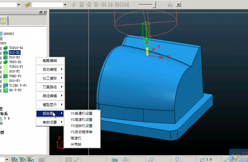
Task: Click the list icon in status bar
Action: pyautogui.click(x=69, y=160)
